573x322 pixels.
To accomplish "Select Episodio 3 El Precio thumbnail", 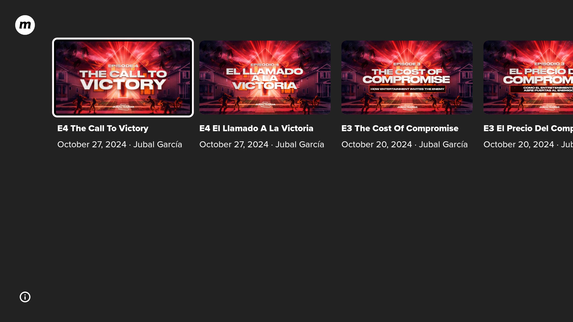I will point(528,78).
